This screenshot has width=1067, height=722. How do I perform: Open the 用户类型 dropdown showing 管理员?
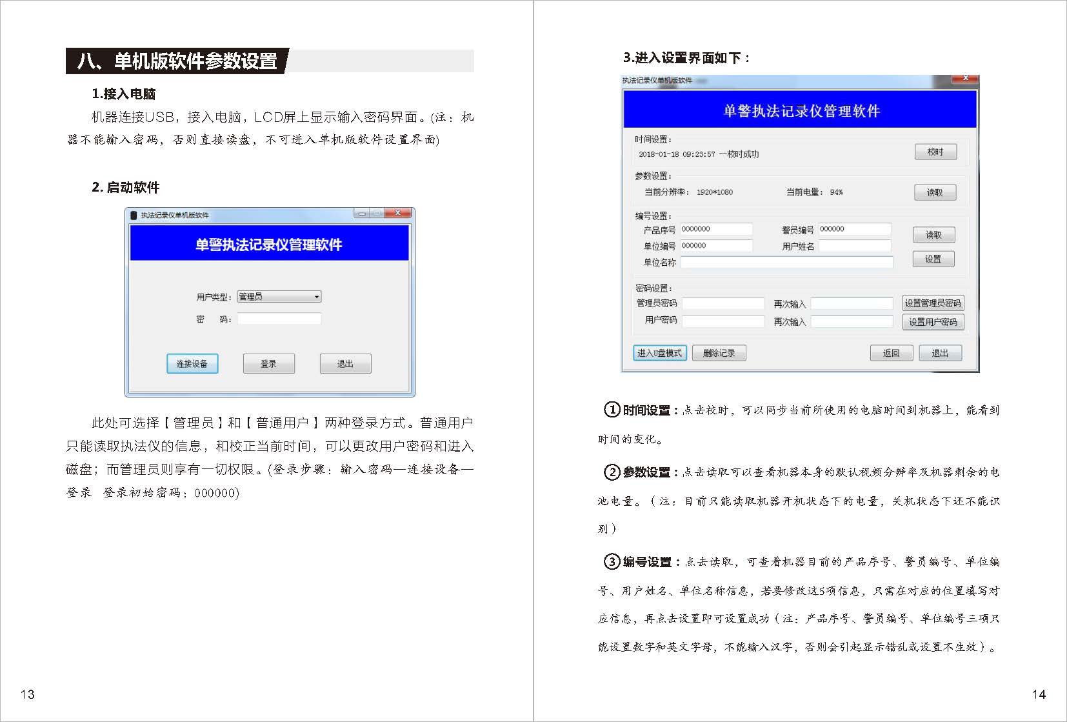point(279,297)
